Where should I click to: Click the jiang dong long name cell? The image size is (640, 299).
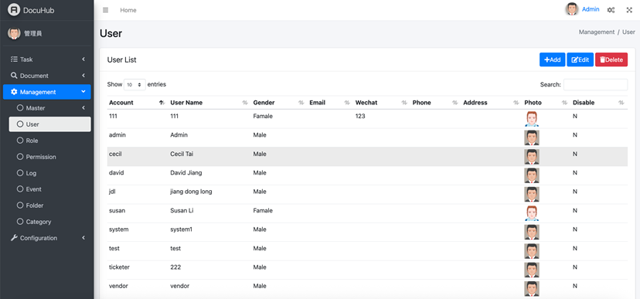191,192
